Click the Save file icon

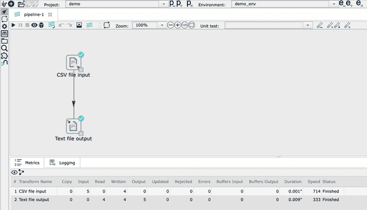pyautogui.click(x=28, y=4)
